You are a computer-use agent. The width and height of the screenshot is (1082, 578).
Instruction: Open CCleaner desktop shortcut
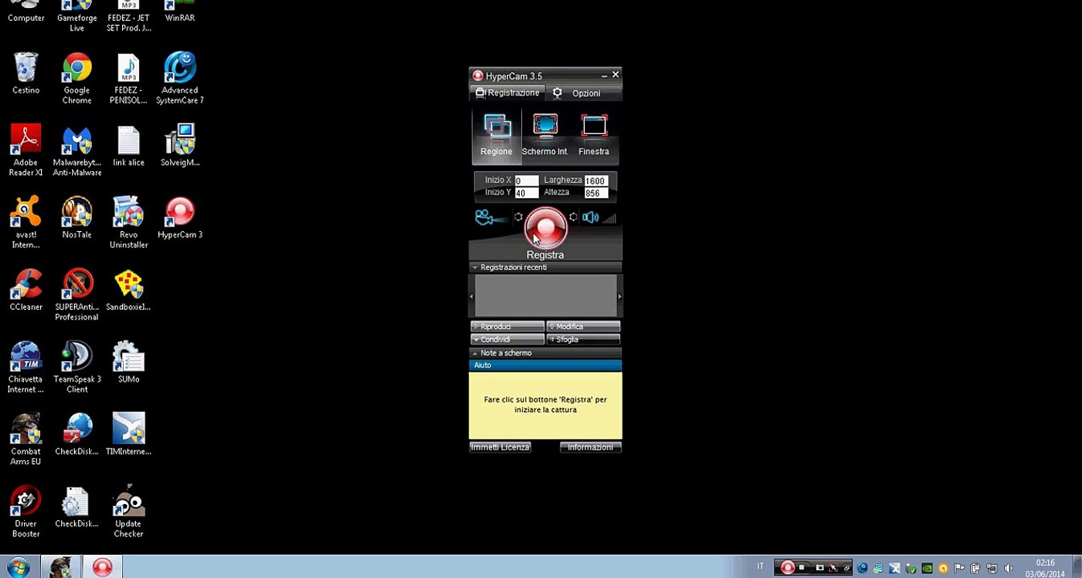(26, 291)
